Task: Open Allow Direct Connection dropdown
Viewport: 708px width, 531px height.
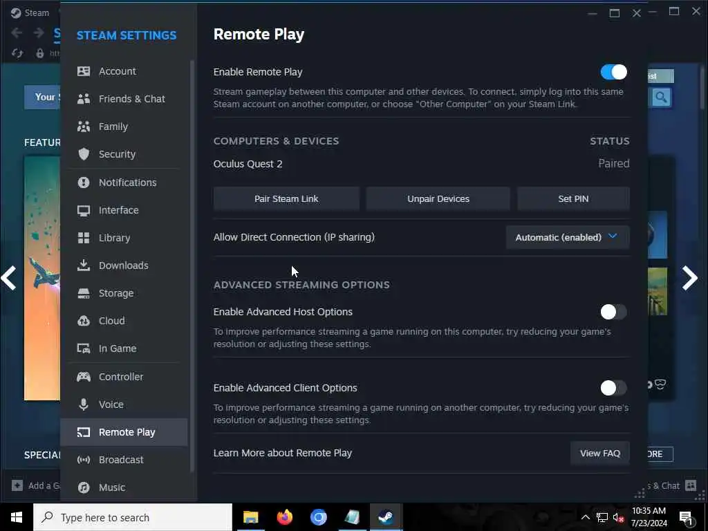Action: (x=568, y=238)
